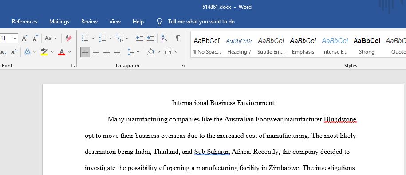Viewport: 406px width, 175px height.
Task: Expand highlight color dropdown arrow
Action: [52, 52]
